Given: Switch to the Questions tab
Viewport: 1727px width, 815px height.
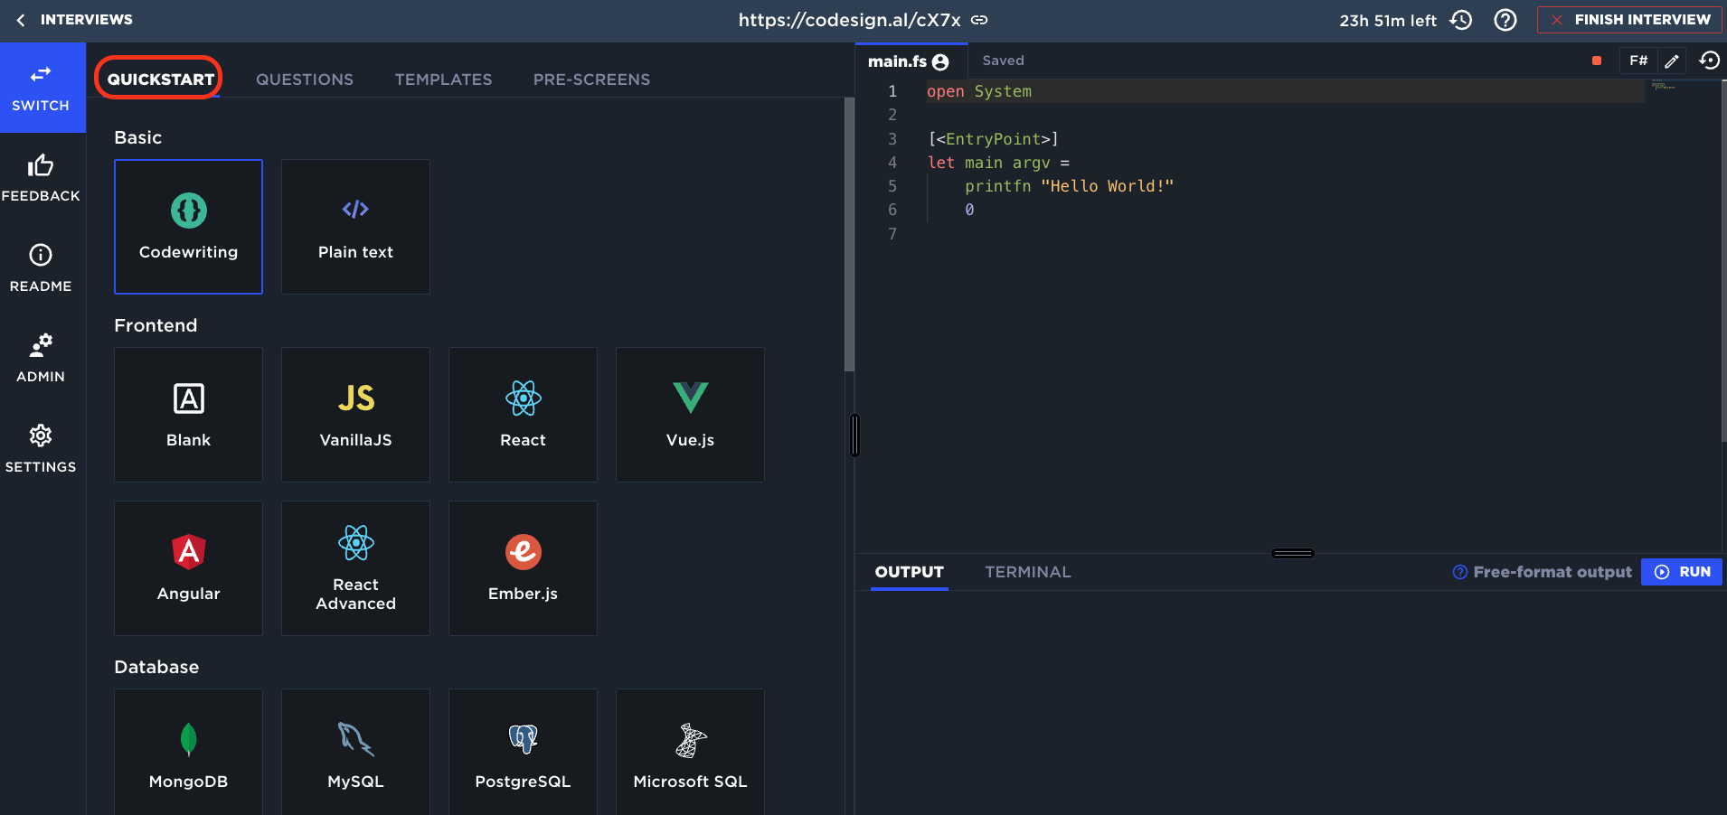Looking at the screenshot, I should pyautogui.click(x=305, y=80).
